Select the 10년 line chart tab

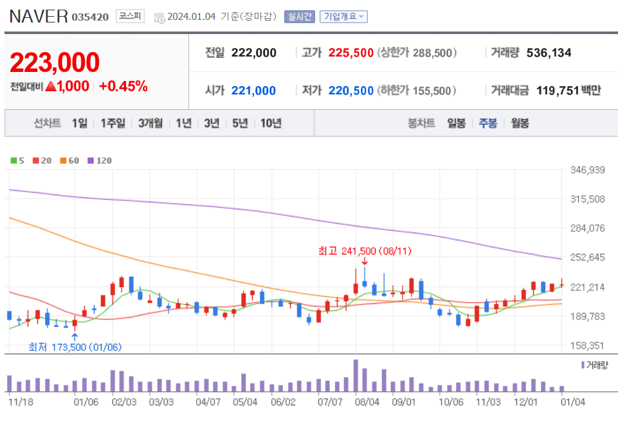(271, 123)
